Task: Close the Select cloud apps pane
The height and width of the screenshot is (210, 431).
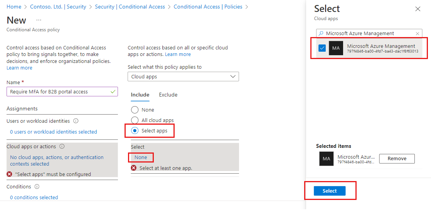Action: (418, 9)
